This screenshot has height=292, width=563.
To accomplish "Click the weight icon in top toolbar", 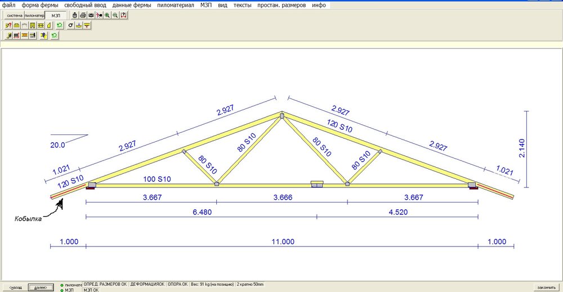I will 74,15.
